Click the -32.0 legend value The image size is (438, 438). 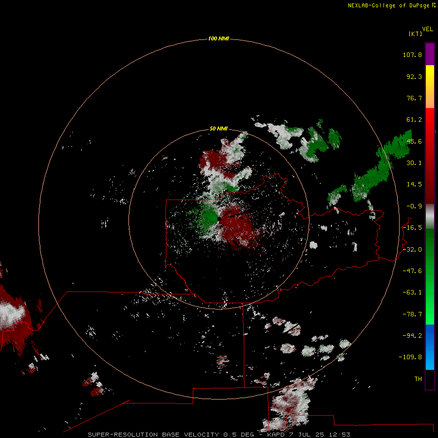(x=412, y=250)
